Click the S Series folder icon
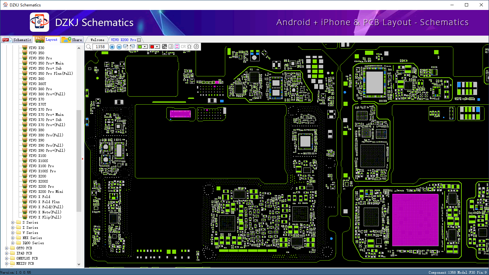Image resolution: width=489 pixels, height=275 pixels. 19,222
